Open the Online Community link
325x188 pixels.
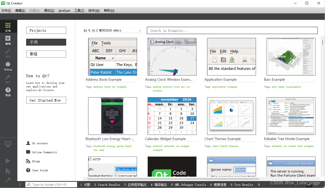(x=45, y=152)
